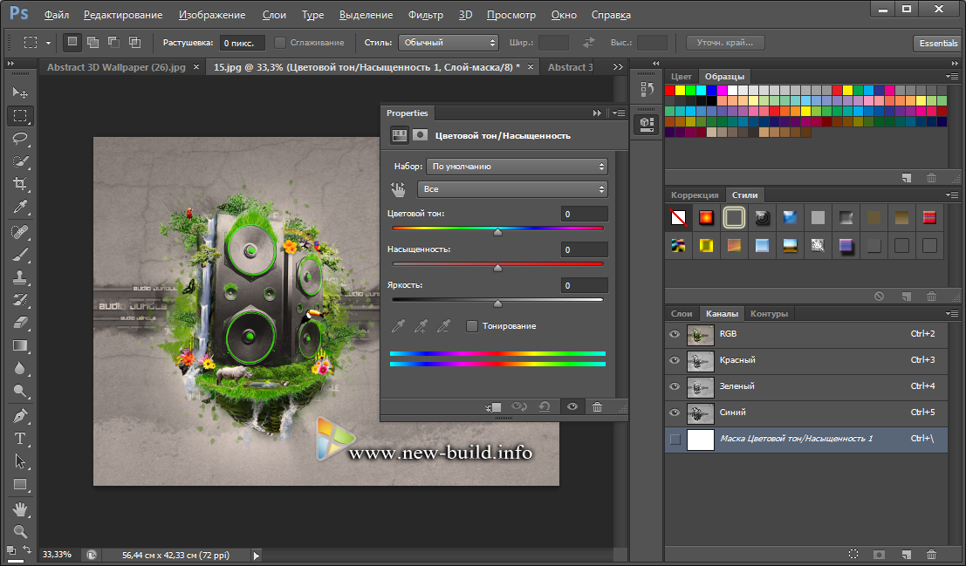Screen dimensions: 966x566
Task: Click the Уточн. край button
Action: pyautogui.click(x=725, y=42)
